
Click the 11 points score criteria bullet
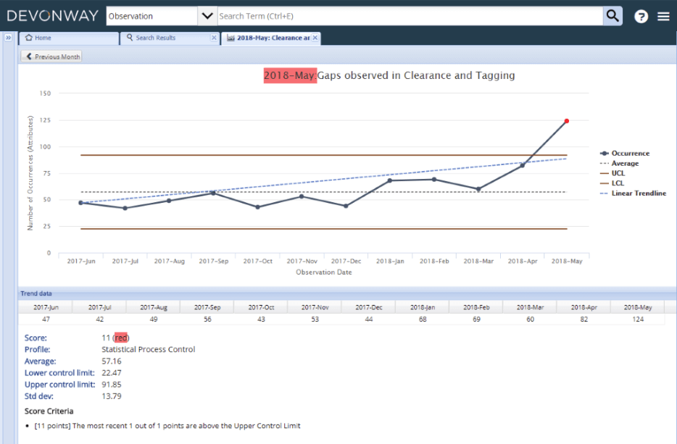click(x=167, y=426)
